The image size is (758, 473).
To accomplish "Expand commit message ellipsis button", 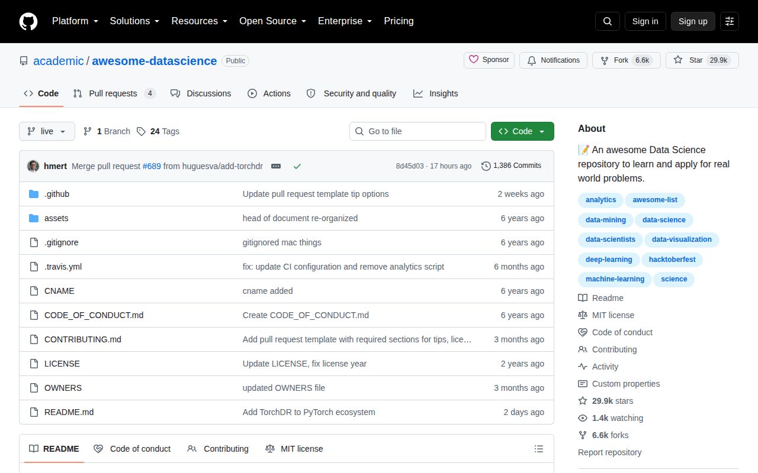I will coord(276,166).
